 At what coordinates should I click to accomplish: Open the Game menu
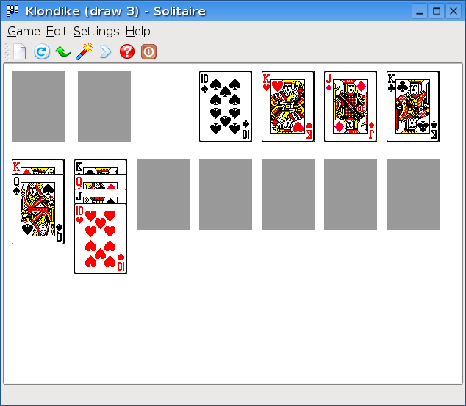click(x=24, y=31)
